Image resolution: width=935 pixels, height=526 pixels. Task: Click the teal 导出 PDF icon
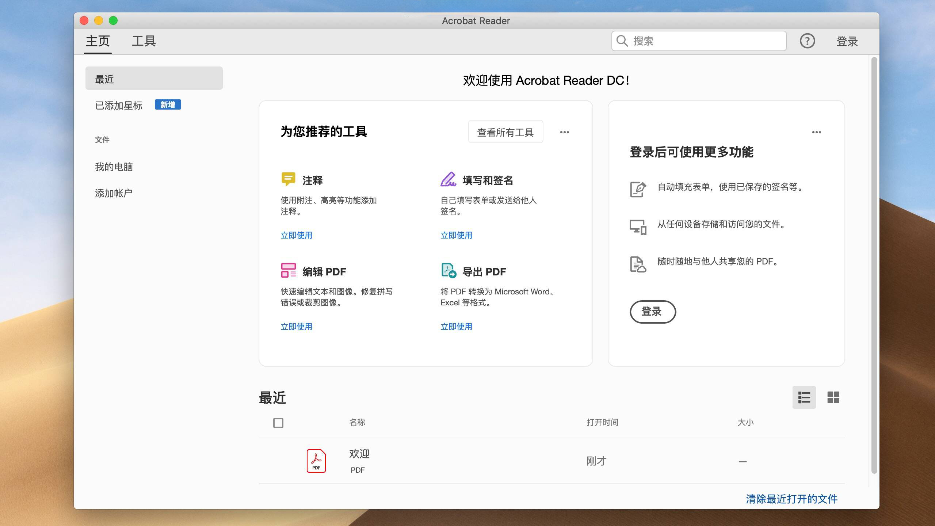point(449,271)
